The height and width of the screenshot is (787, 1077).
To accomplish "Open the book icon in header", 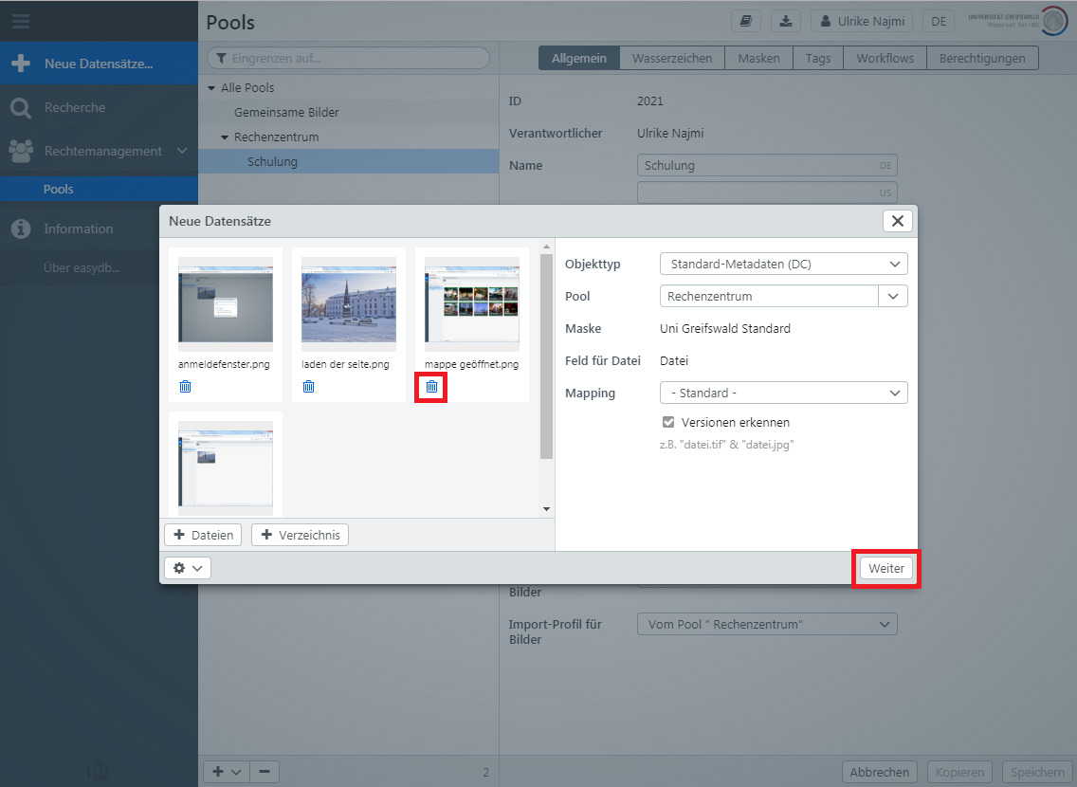I will [x=746, y=21].
